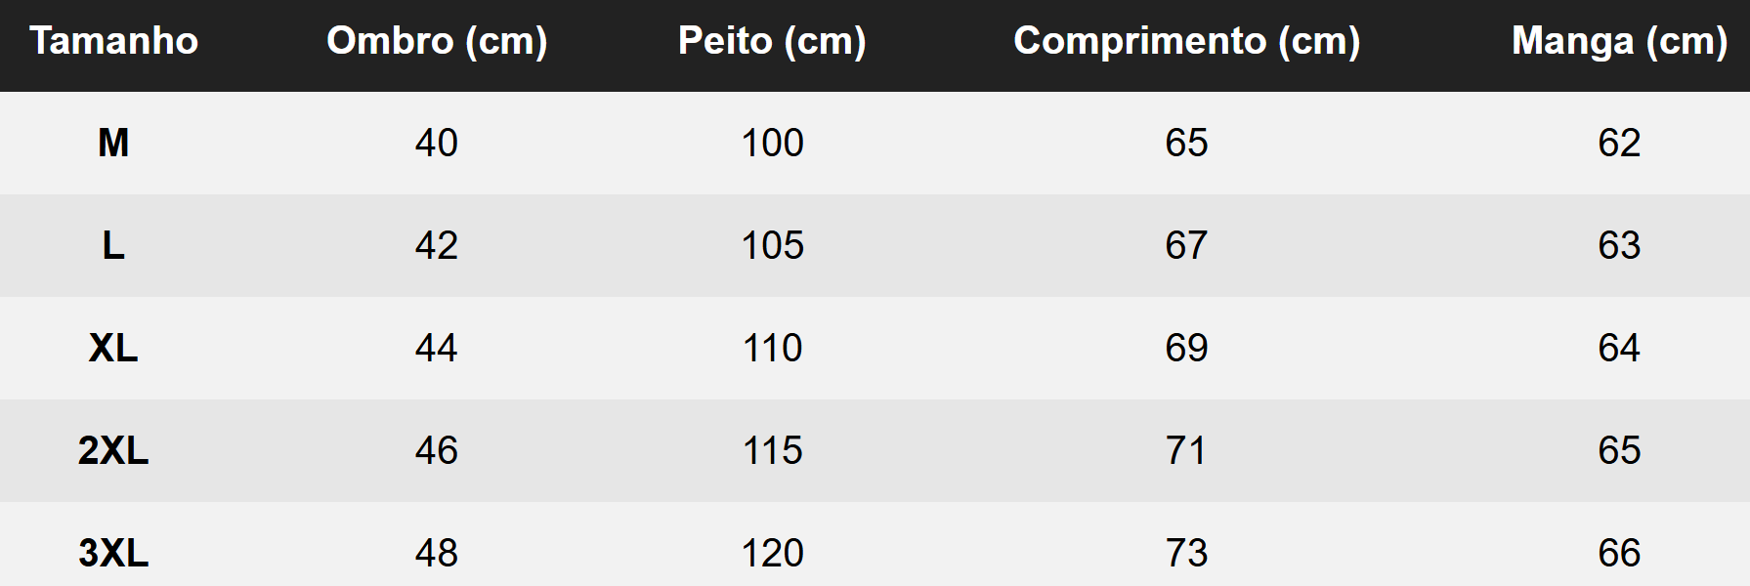
Task: Click the Manga (cm) column header
Action: (1619, 41)
